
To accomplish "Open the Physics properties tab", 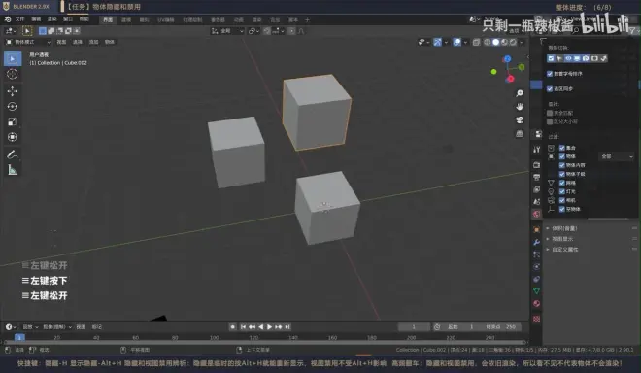I will (x=537, y=267).
